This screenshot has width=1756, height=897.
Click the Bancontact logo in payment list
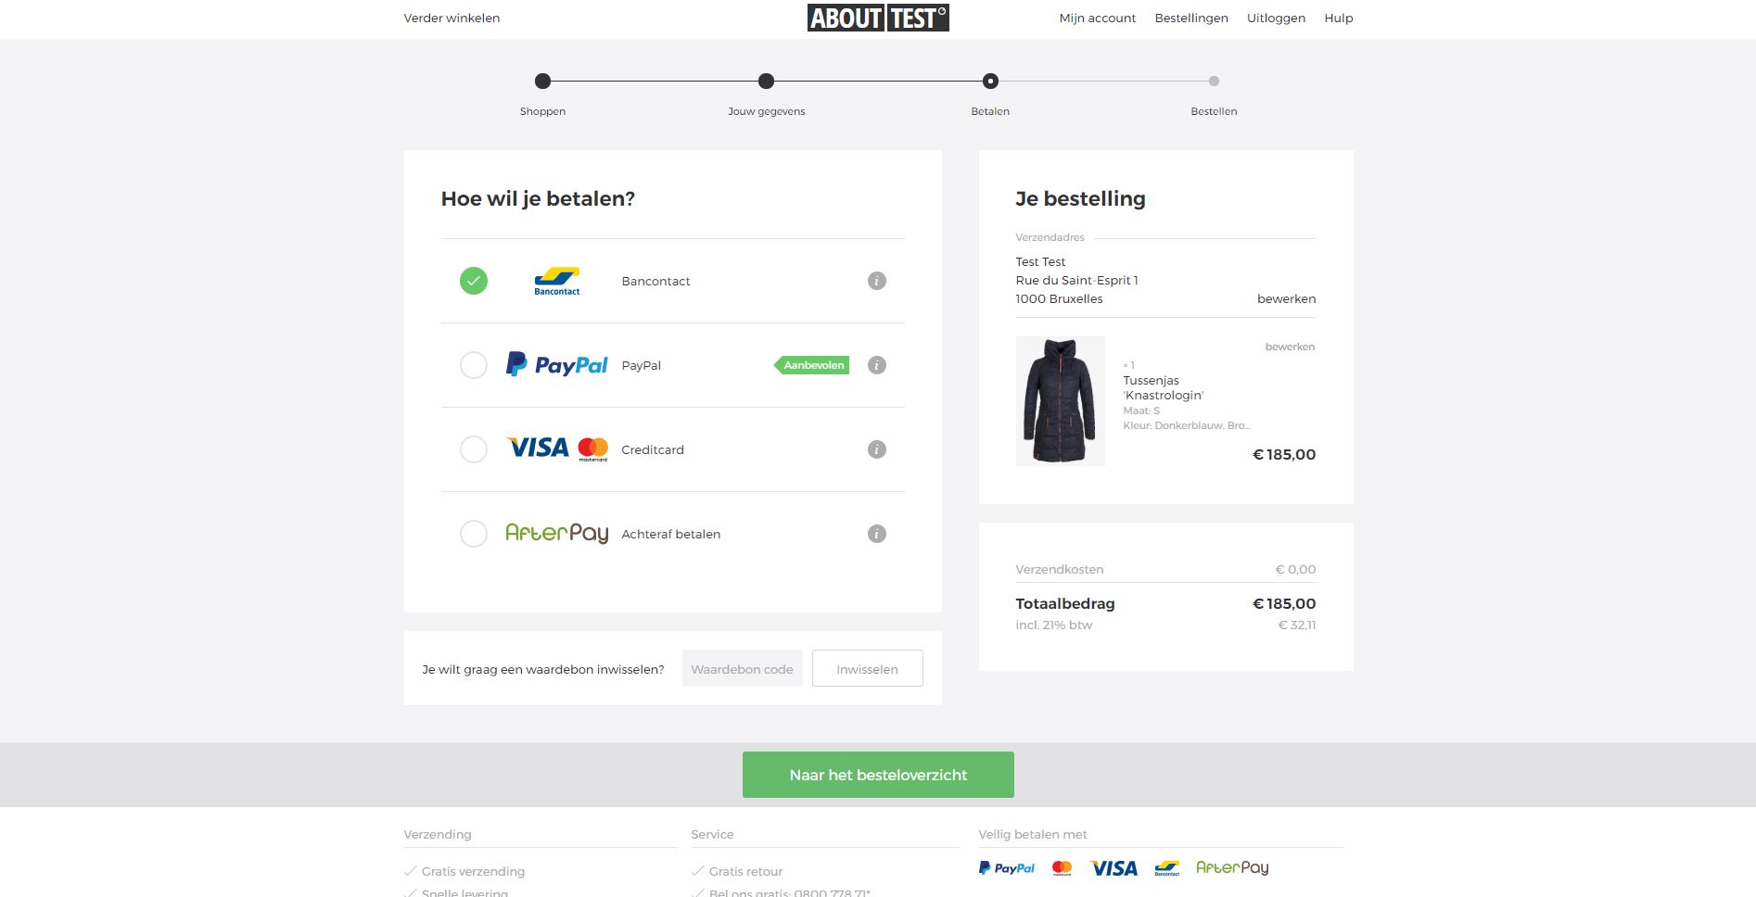pos(556,281)
